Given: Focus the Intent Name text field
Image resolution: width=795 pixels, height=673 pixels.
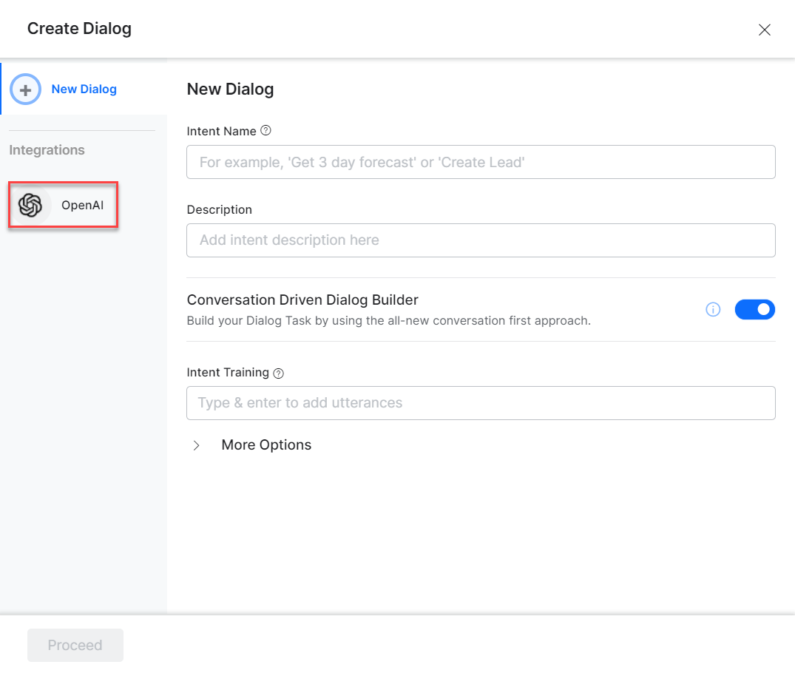Looking at the screenshot, I should tap(481, 162).
